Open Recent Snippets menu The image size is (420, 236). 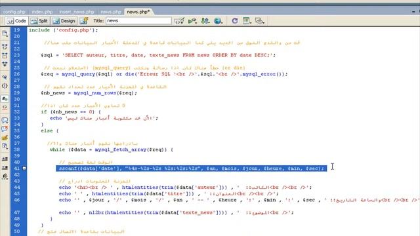pos(5,146)
